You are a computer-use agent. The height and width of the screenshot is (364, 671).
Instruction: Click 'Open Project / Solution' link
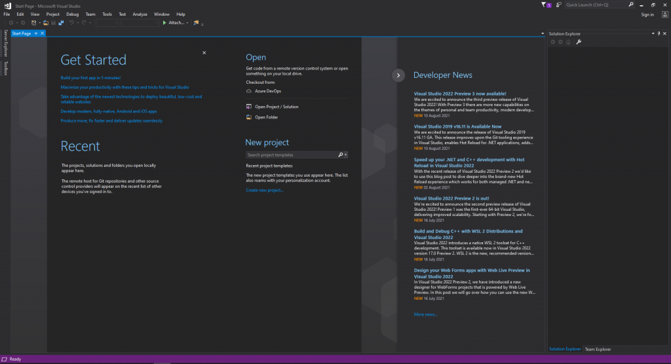pyautogui.click(x=277, y=107)
